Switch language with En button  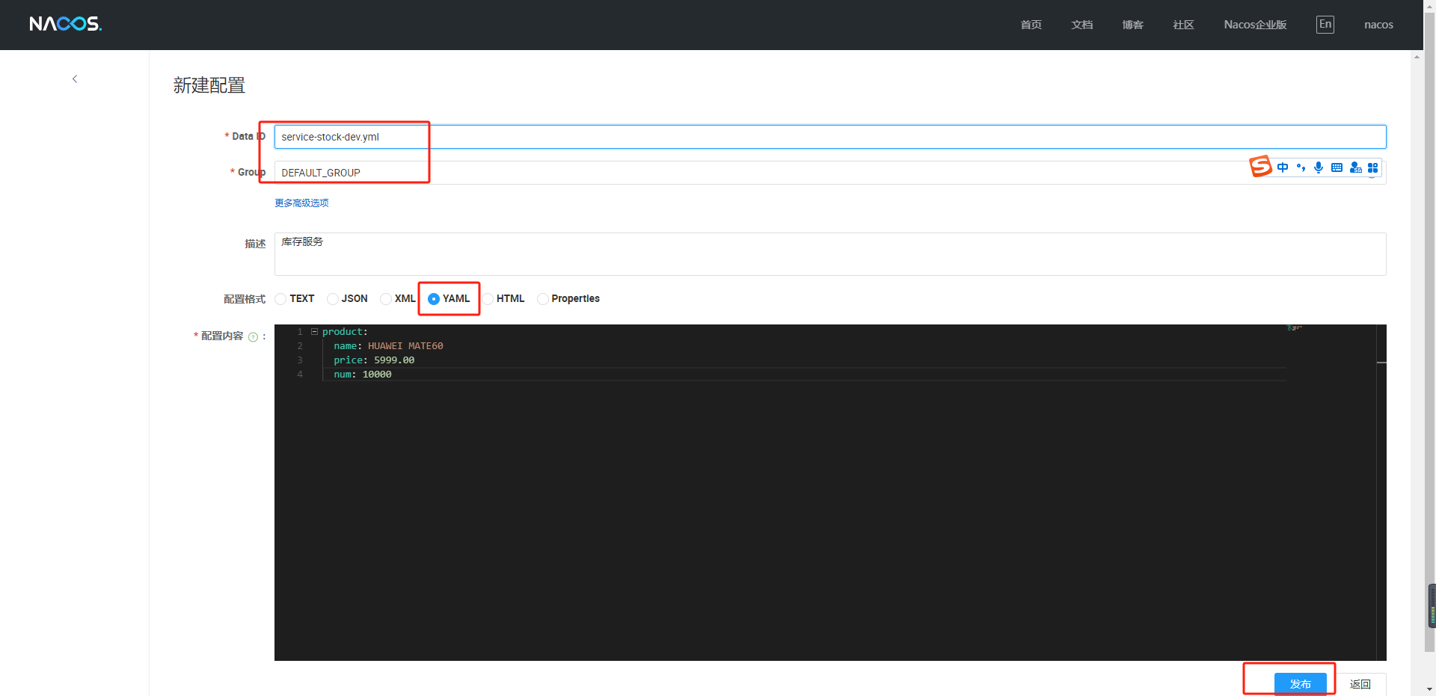tap(1325, 24)
